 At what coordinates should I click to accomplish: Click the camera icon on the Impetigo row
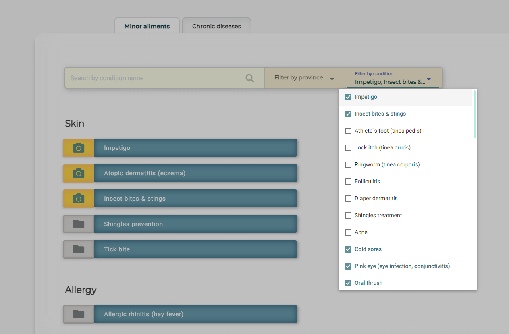[x=78, y=147]
